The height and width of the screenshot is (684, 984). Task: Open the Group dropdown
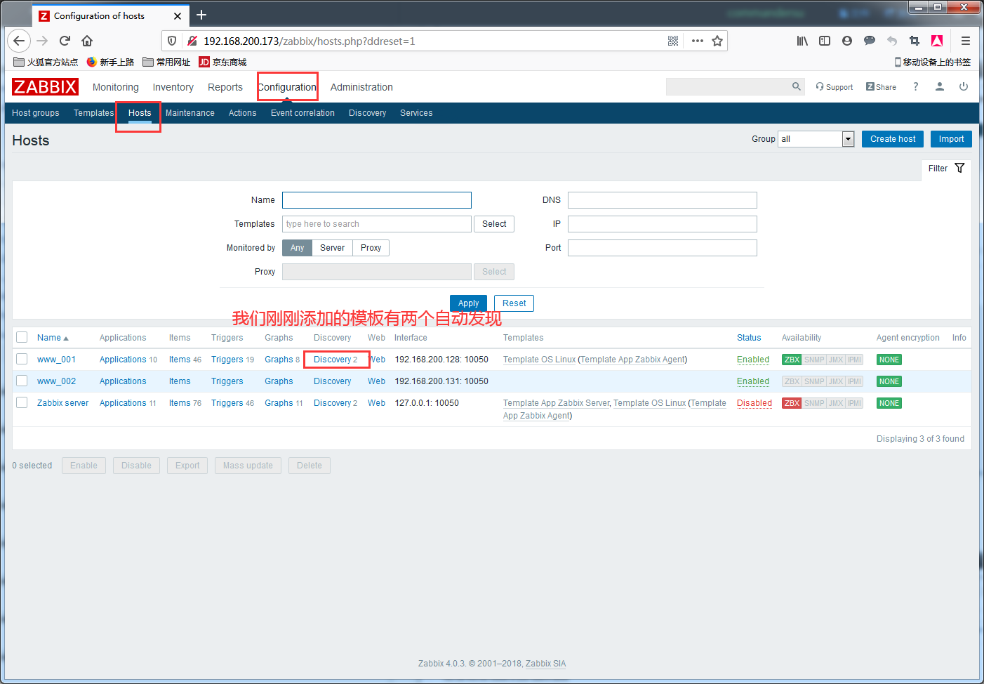point(816,139)
